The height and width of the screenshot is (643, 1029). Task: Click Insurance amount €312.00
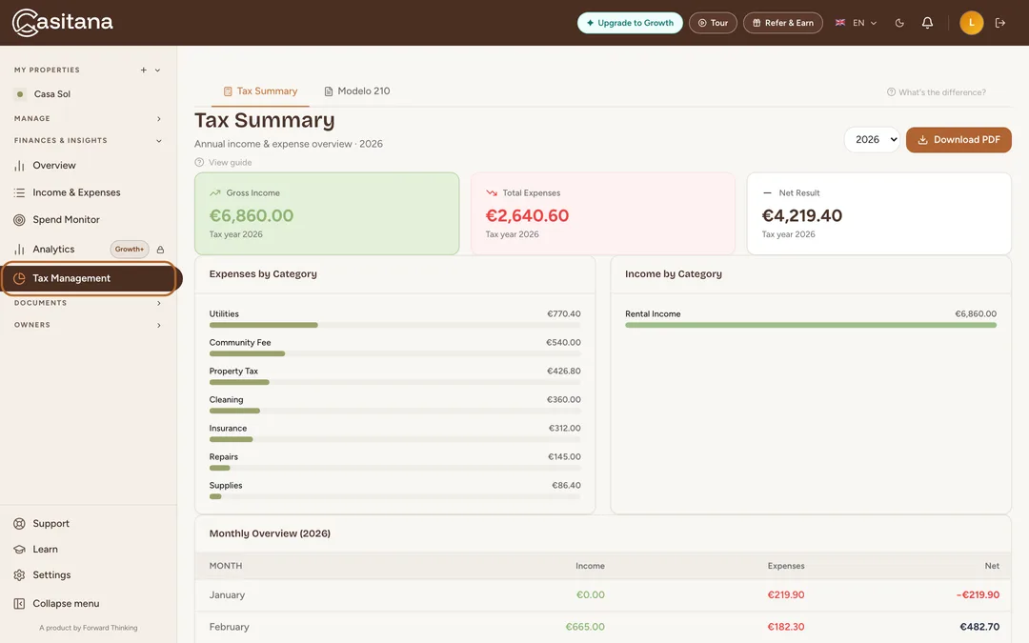tap(564, 429)
